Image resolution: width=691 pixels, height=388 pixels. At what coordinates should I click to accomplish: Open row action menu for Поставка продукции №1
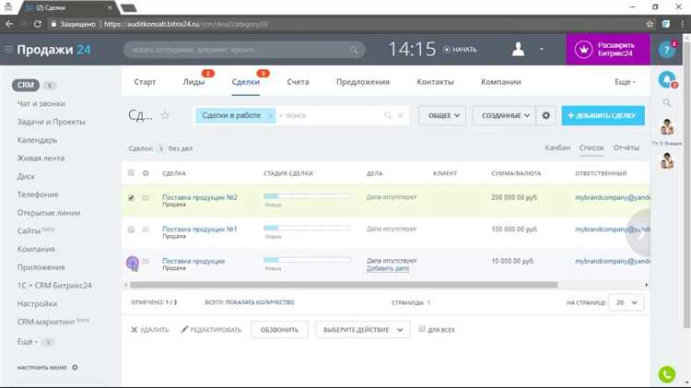point(146,229)
